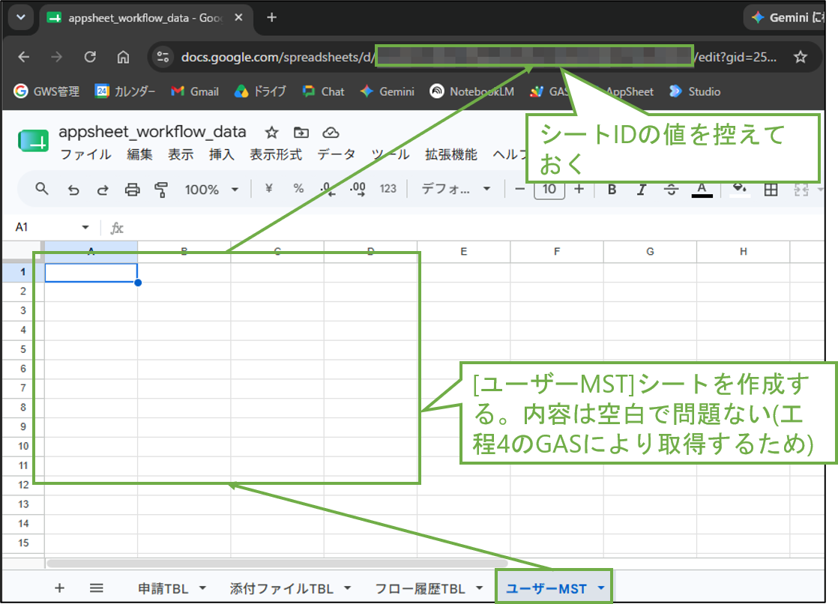Open the GWS管理 bookmark
This screenshot has height=604, width=838.
pyautogui.click(x=46, y=91)
